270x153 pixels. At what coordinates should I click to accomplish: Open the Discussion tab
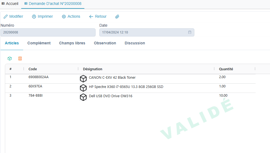coord(135,43)
